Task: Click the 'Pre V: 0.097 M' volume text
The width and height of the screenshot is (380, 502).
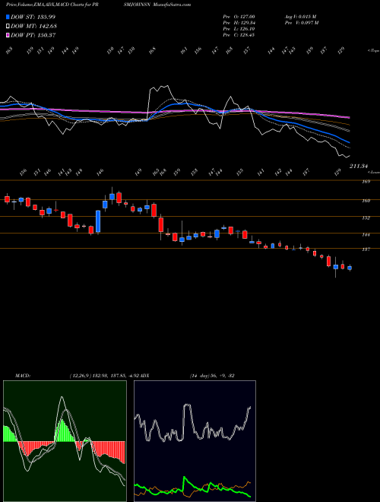Action: 301,23
